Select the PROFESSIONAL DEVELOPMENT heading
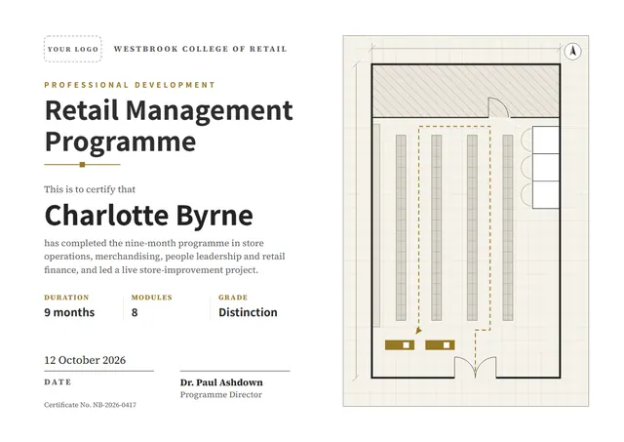This screenshot has height=442, width=624. (130, 85)
